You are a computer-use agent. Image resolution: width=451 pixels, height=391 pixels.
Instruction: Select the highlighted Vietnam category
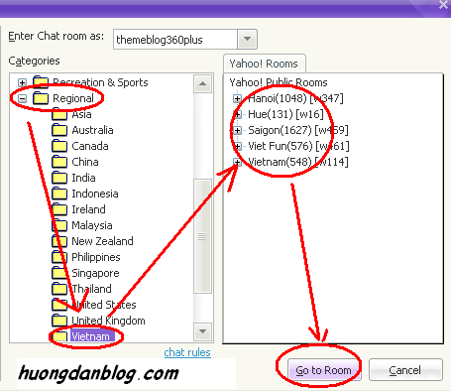(x=92, y=336)
